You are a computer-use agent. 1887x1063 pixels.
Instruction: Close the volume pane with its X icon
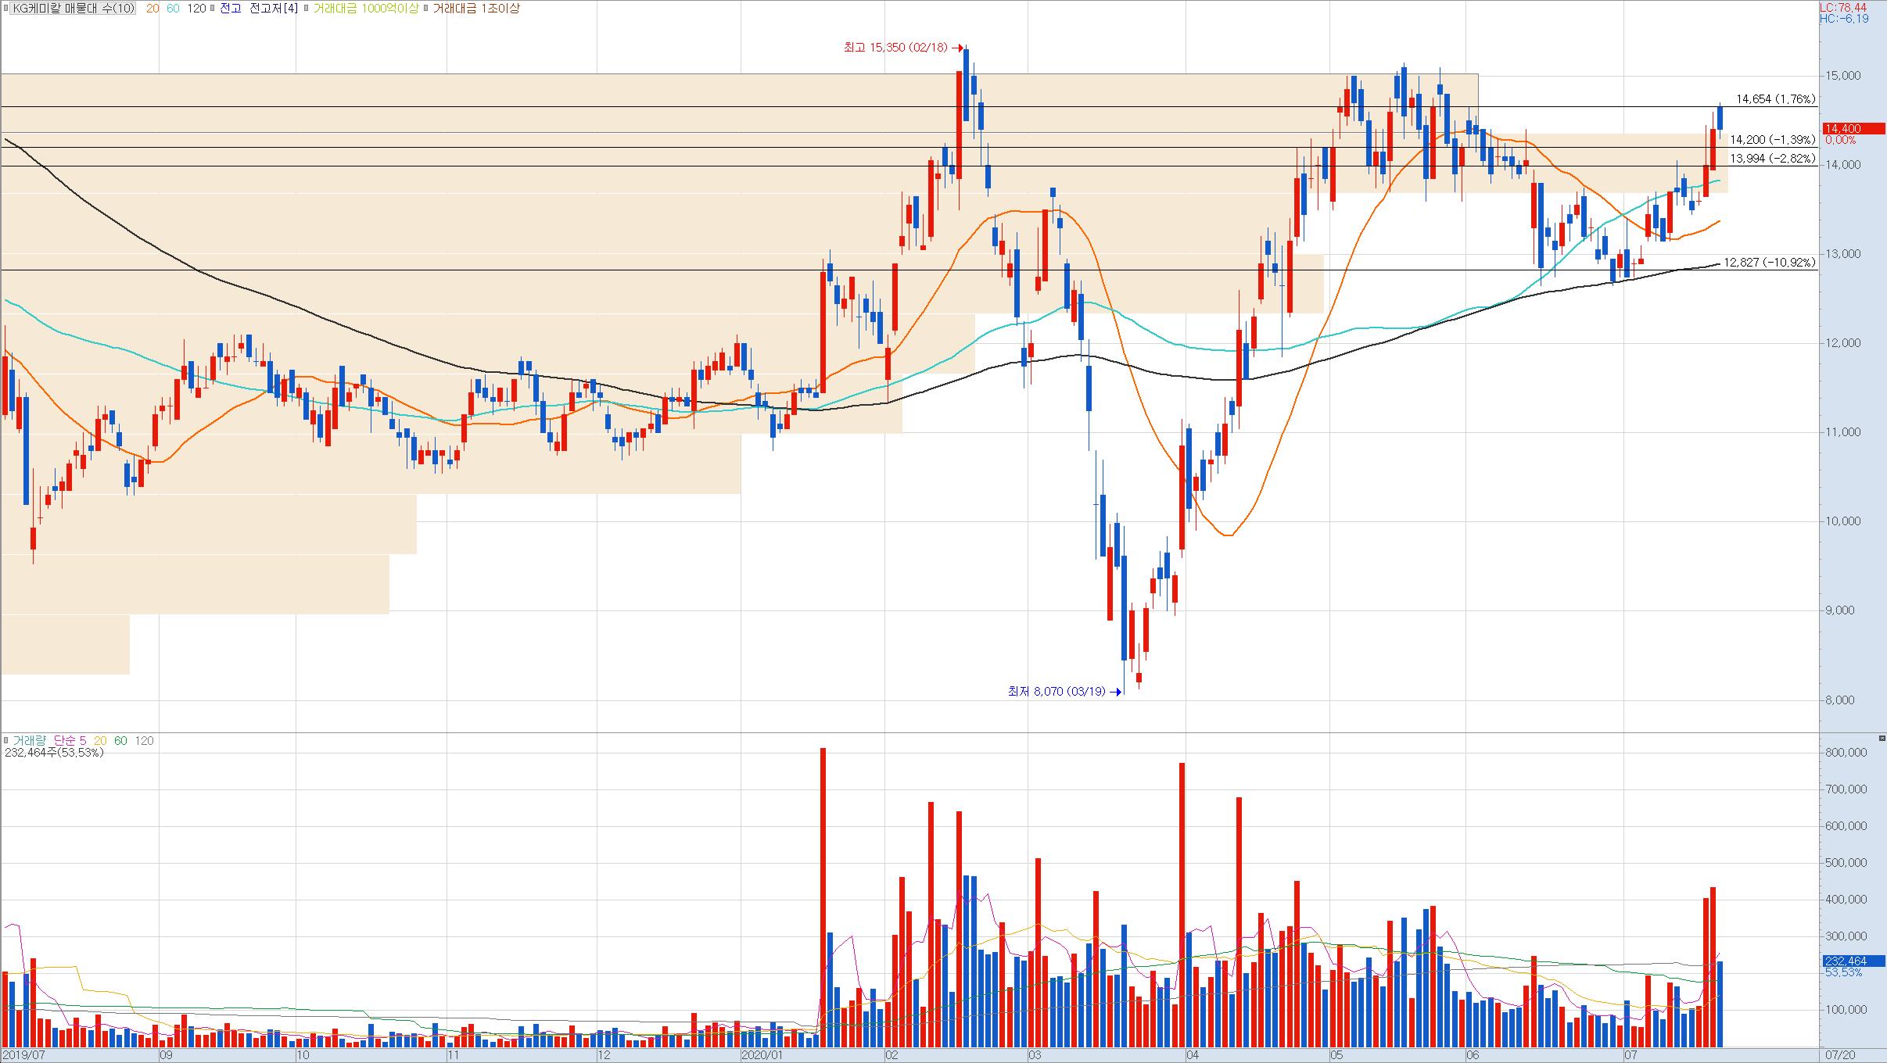pyautogui.click(x=1882, y=738)
